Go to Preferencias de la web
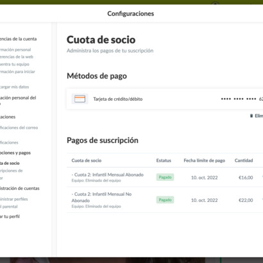263x263 pixels. tap(17, 57)
